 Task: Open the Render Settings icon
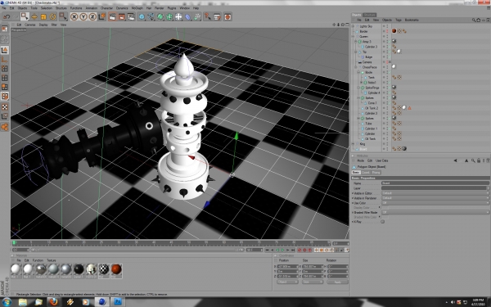tap(131, 16)
